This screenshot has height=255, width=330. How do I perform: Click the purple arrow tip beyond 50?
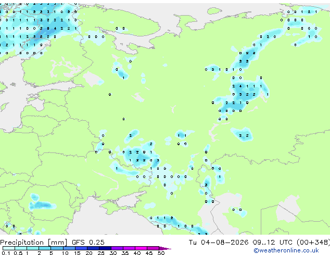165,248
